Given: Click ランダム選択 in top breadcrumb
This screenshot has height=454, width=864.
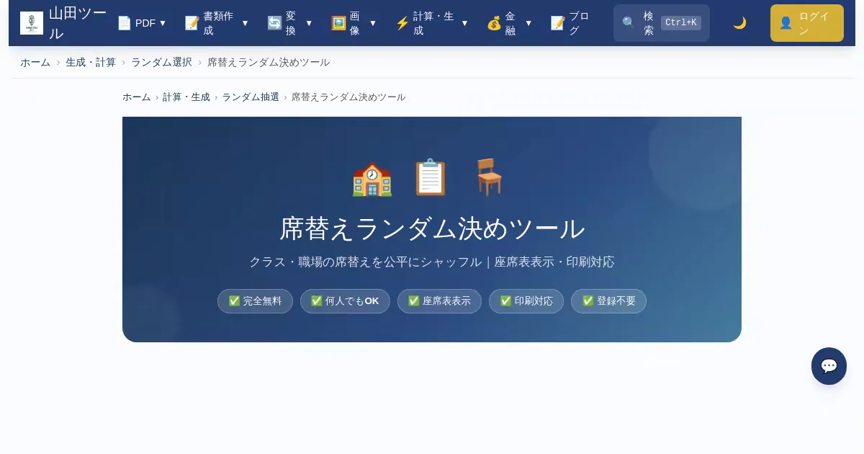Looking at the screenshot, I should (161, 63).
